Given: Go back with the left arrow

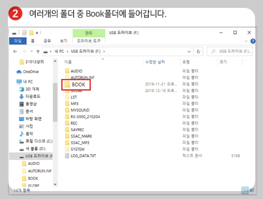Looking at the screenshot, I should coord(15,52).
